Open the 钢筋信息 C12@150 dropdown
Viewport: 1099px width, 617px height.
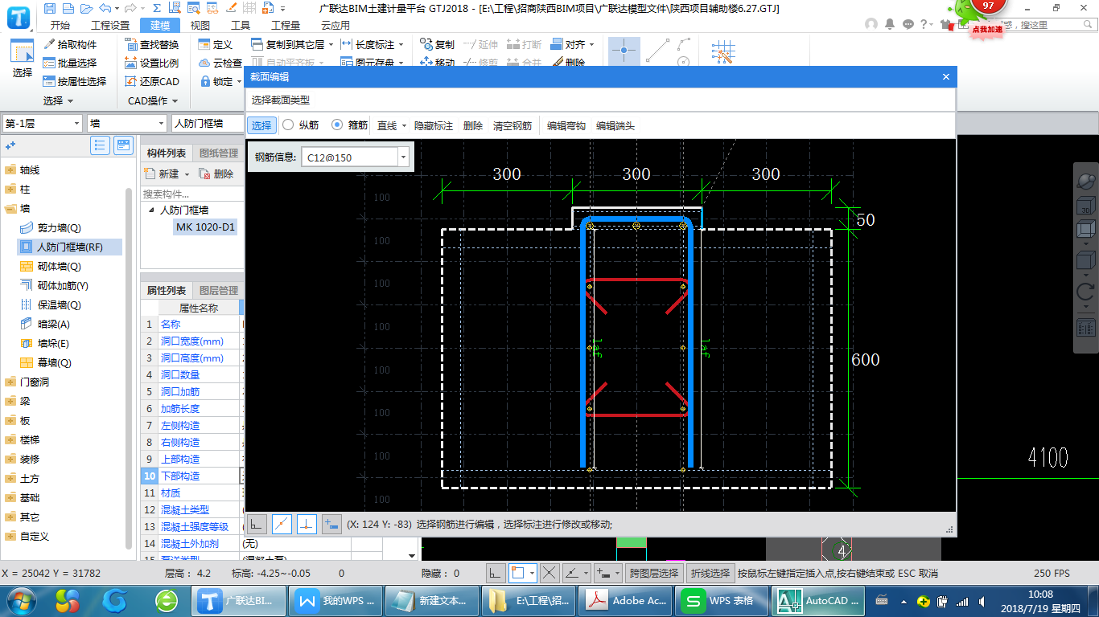(x=403, y=157)
